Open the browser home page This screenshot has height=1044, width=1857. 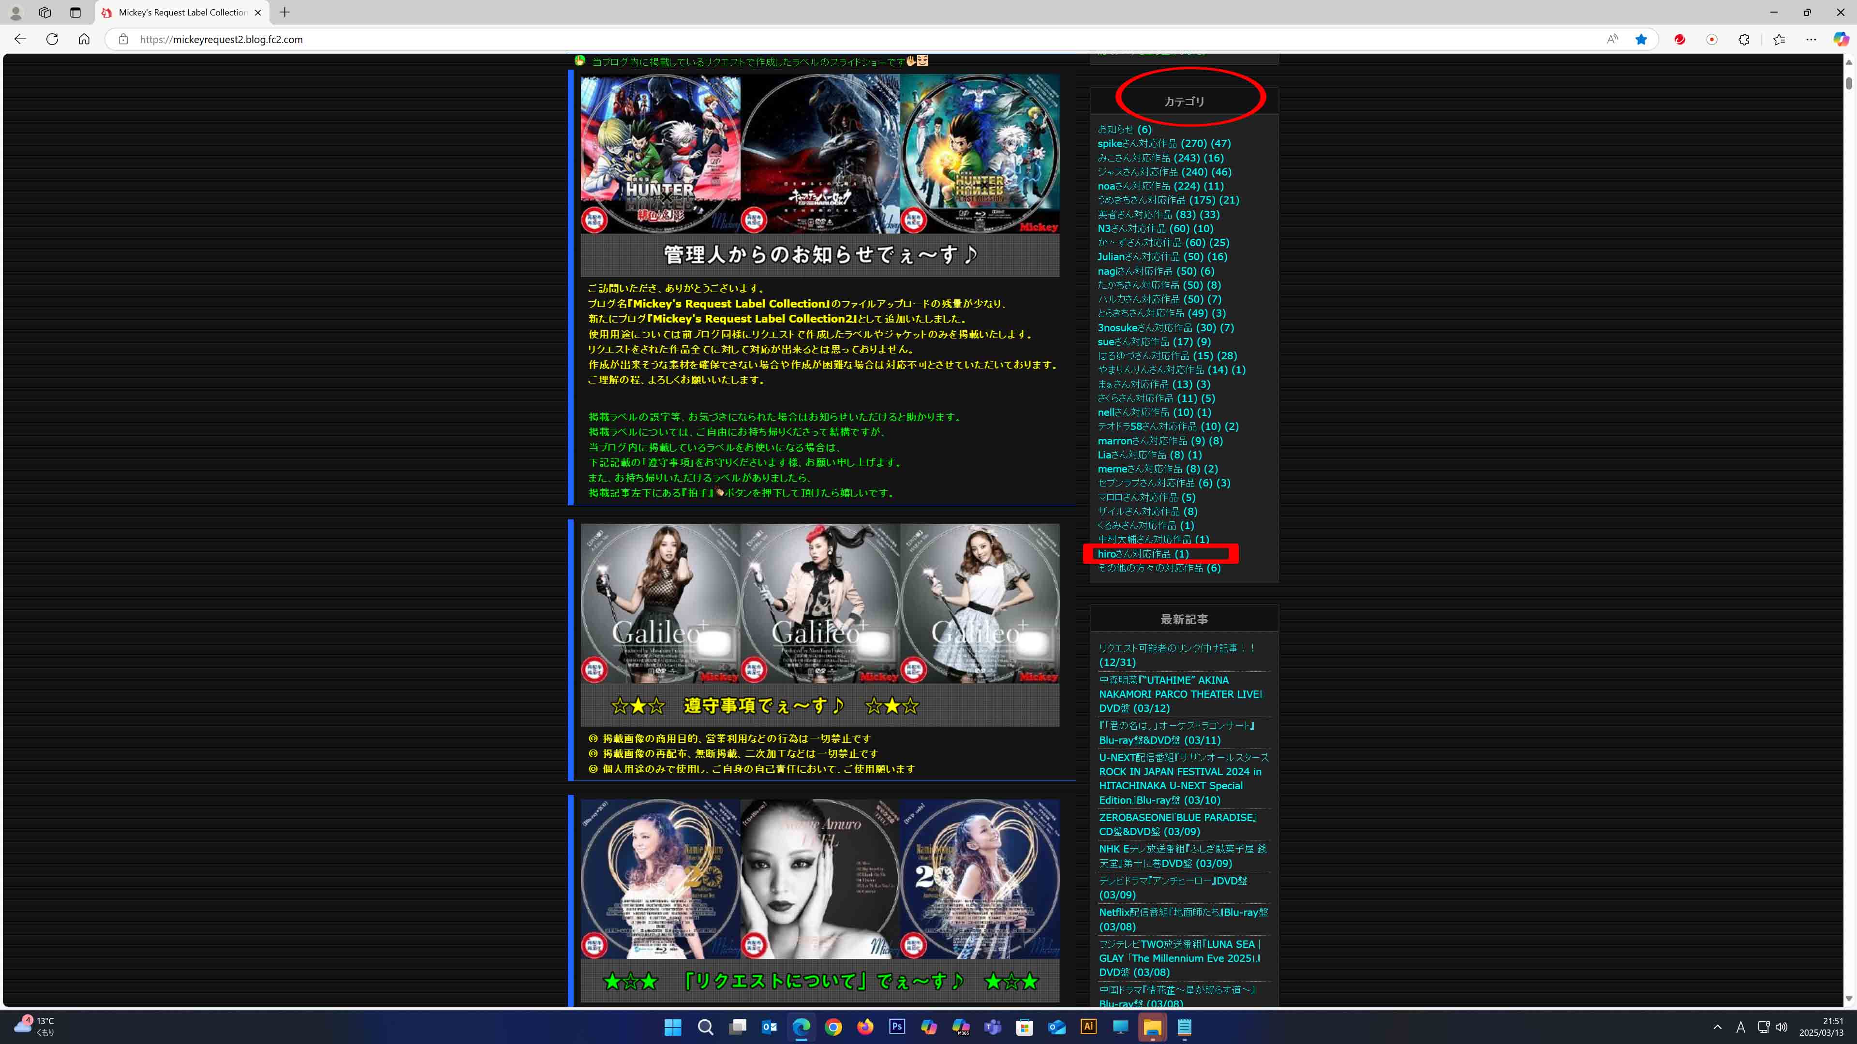point(84,39)
